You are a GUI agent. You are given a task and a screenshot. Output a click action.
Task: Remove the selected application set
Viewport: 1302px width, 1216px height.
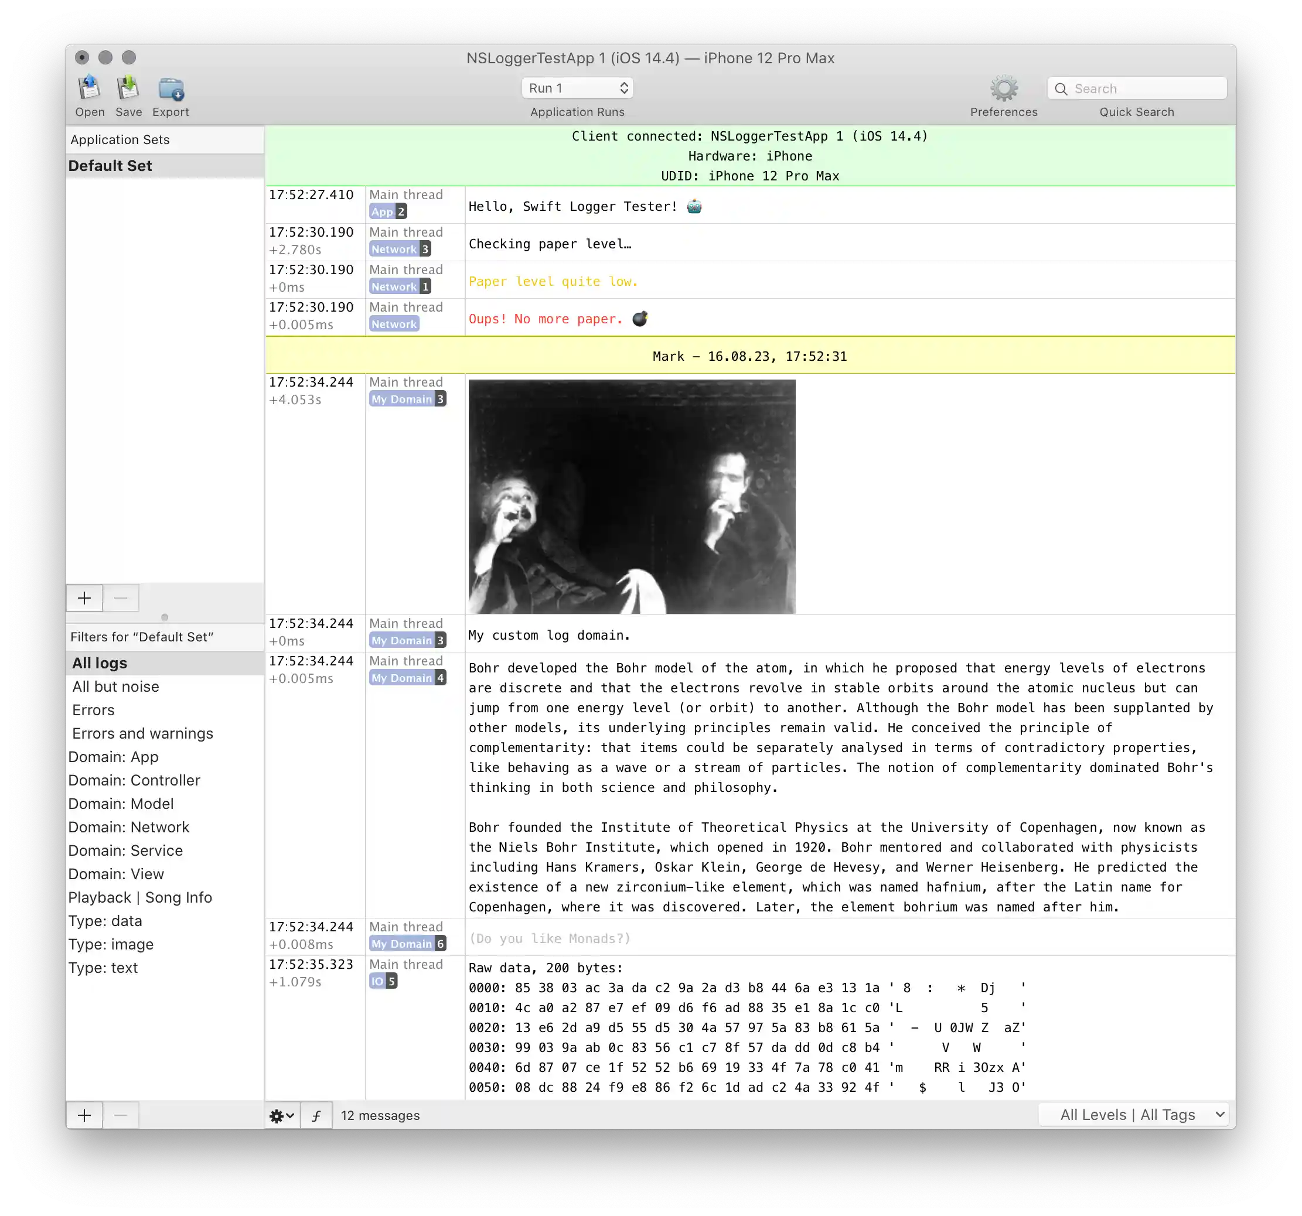point(121,598)
